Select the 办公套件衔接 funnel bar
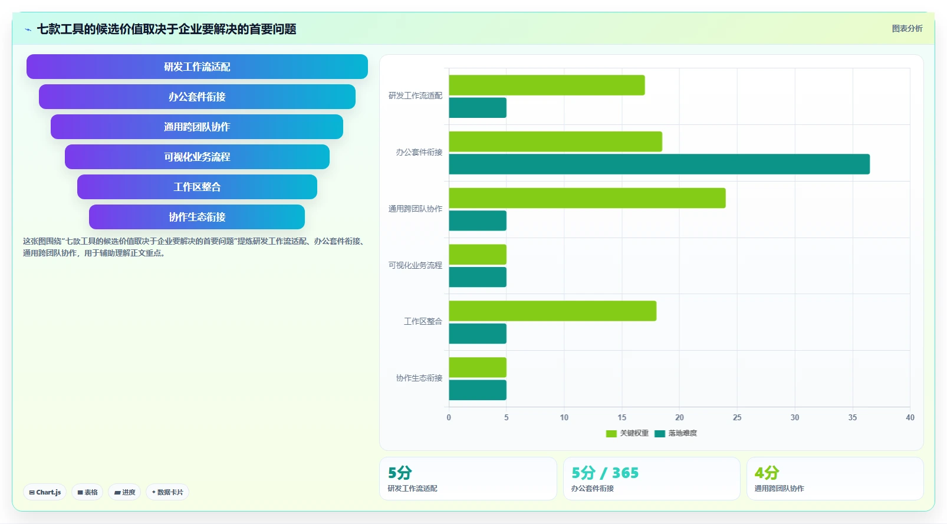The image size is (947, 524). (197, 97)
